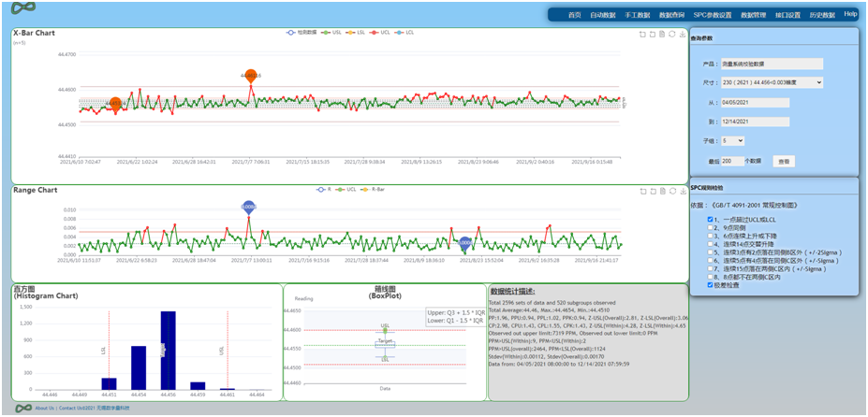Toggle R-Bar series in Range Chart legend

[372, 190]
